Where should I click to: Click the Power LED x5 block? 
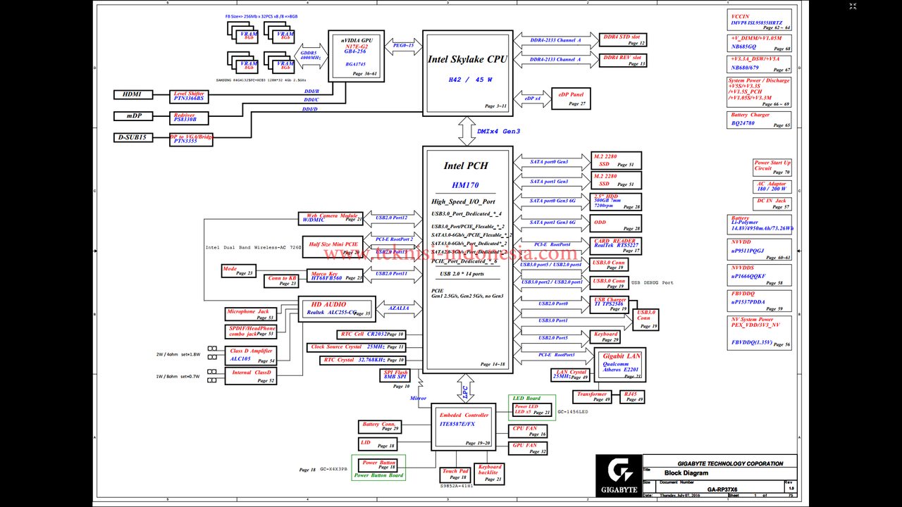coord(533,408)
